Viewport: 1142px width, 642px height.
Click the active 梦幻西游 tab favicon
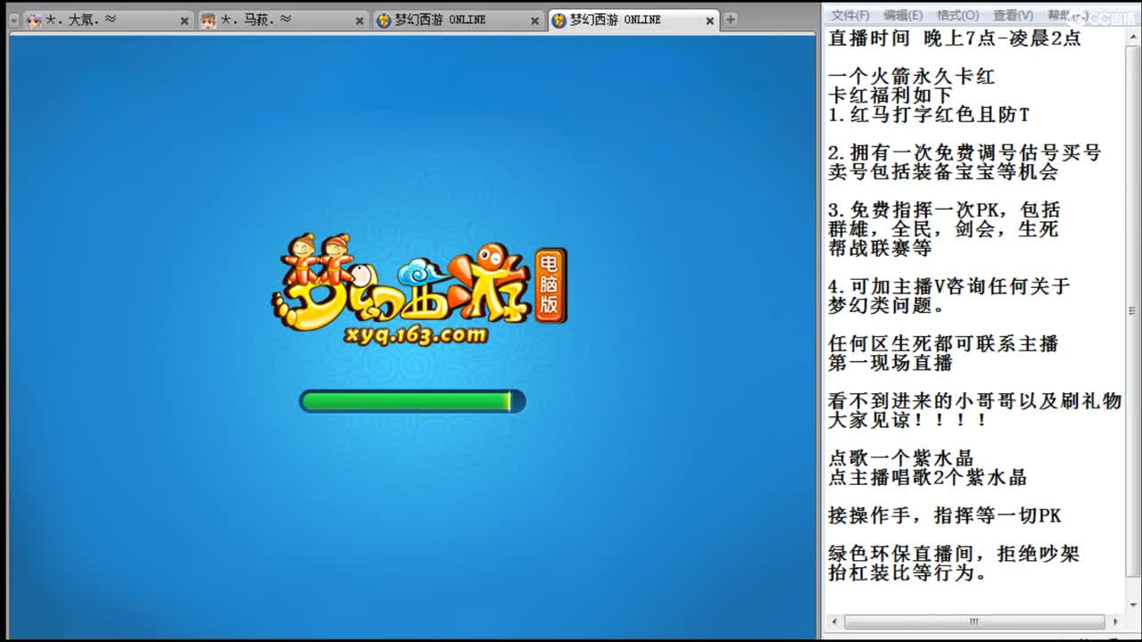tap(559, 21)
